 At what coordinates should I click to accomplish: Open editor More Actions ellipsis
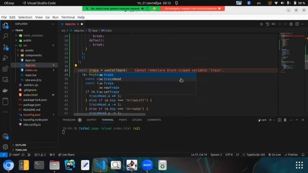point(303,24)
